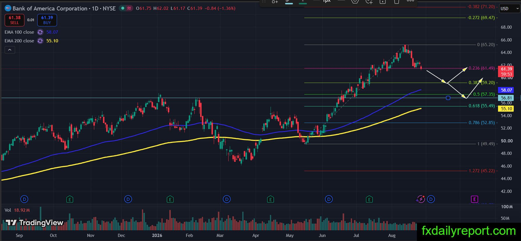The width and height of the screenshot is (521, 241).
Task: Click the EMA 200 value 55.10 in legend
Action: point(52,41)
